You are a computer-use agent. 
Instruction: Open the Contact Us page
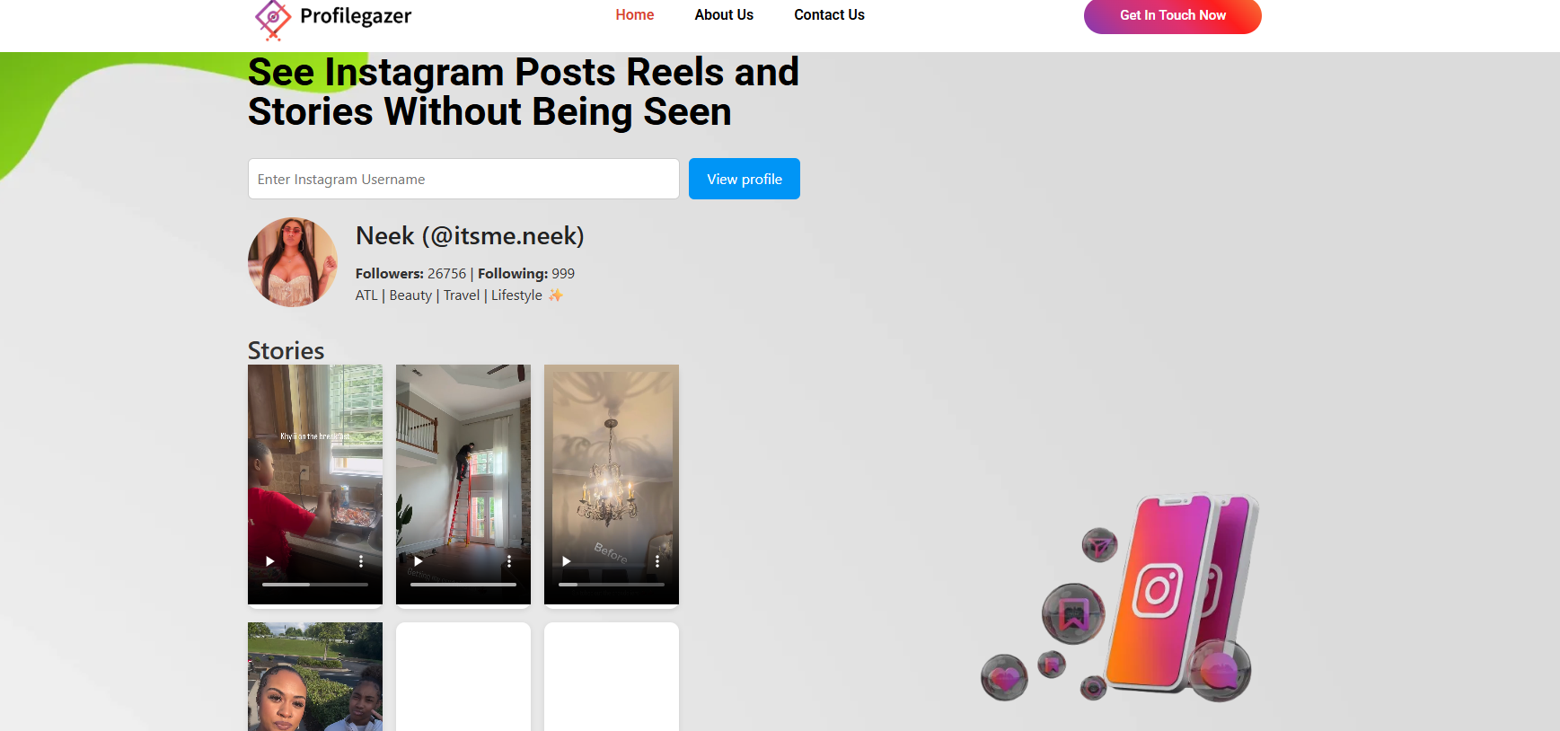coord(829,15)
